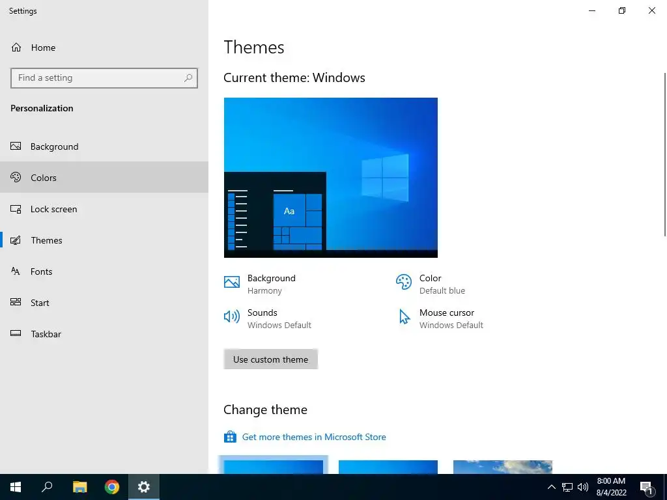Open the Taskbar settings page

(104, 334)
